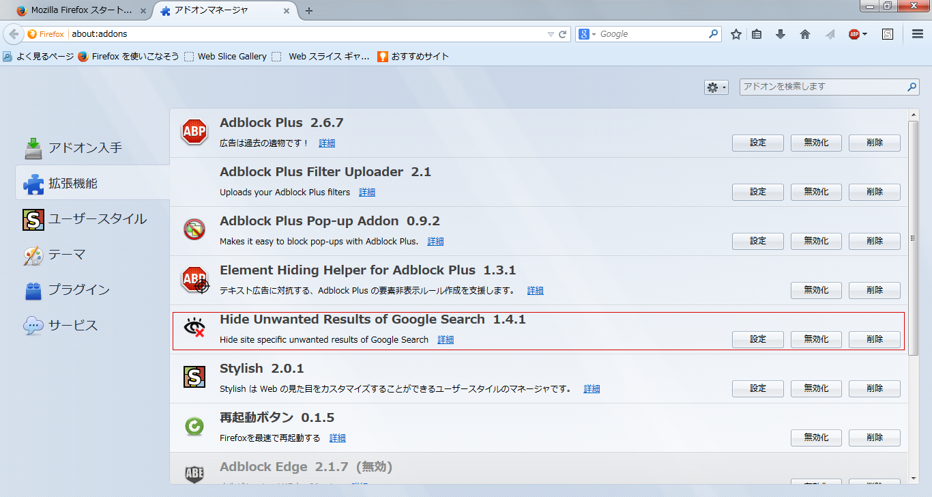
Task: Click the Hide Unwanted Results eye icon
Action: pyautogui.click(x=194, y=328)
